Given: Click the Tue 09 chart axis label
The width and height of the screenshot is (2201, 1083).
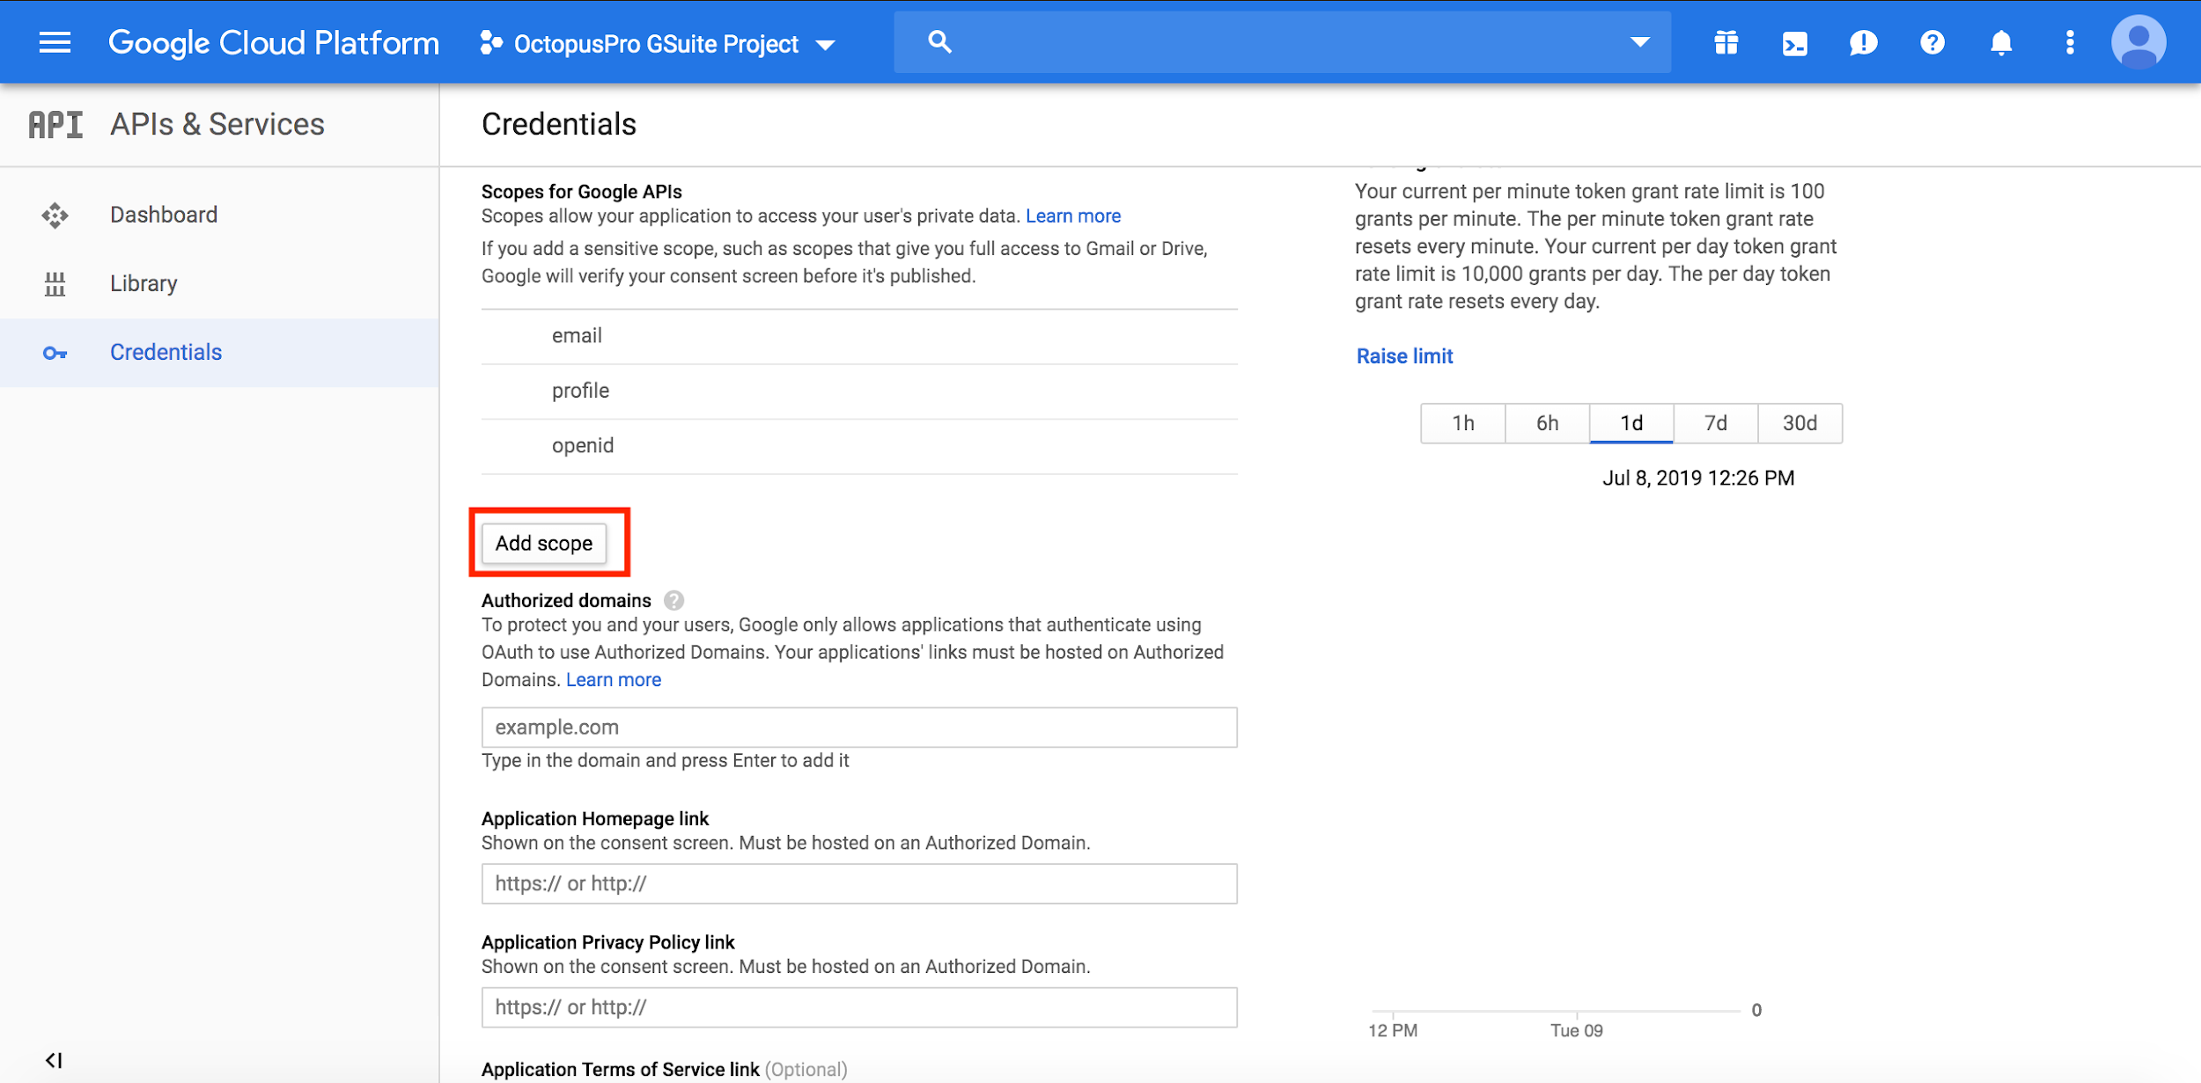Looking at the screenshot, I should [x=1577, y=1030].
